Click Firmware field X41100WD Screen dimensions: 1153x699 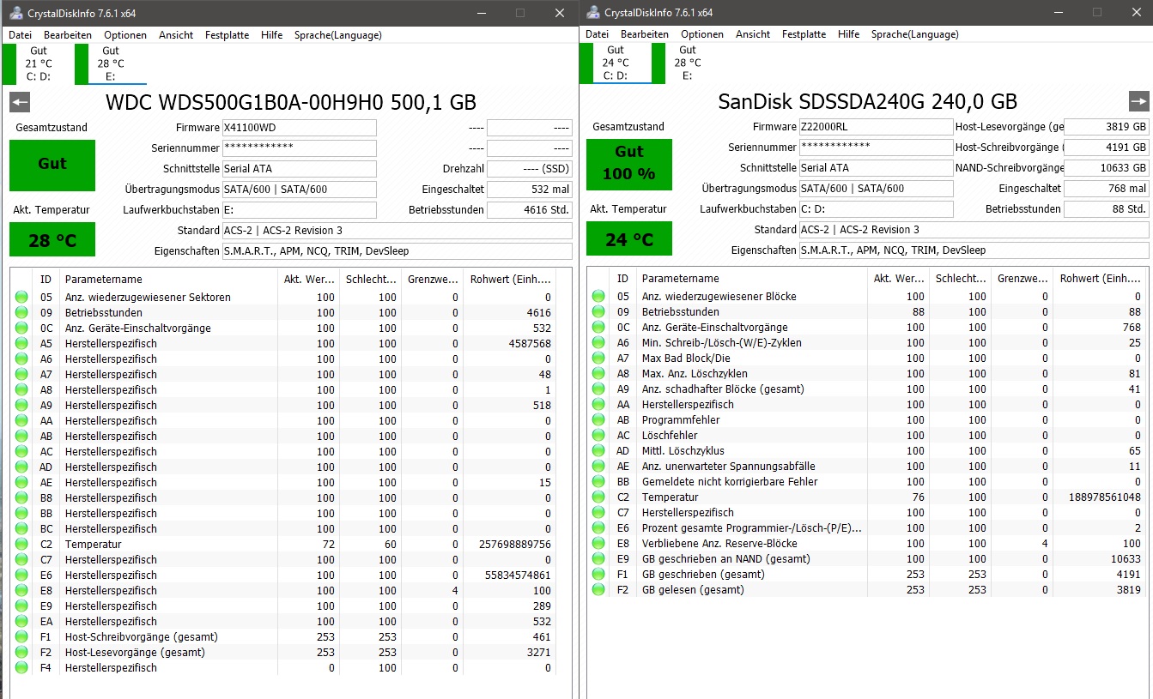[x=299, y=128]
